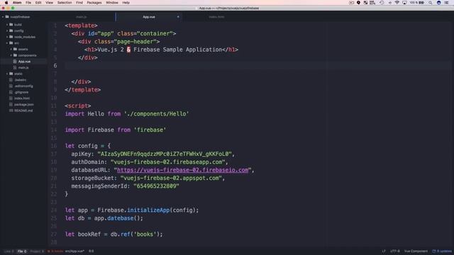Image resolution: width=454 pixels, height=255 pixels.
Task: Open the AirPlay display menu icon
Action: coord(404,3)
